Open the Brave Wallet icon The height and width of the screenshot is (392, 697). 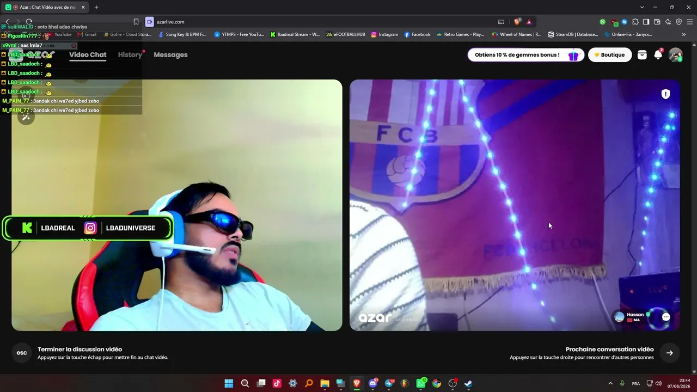point(657,22)
